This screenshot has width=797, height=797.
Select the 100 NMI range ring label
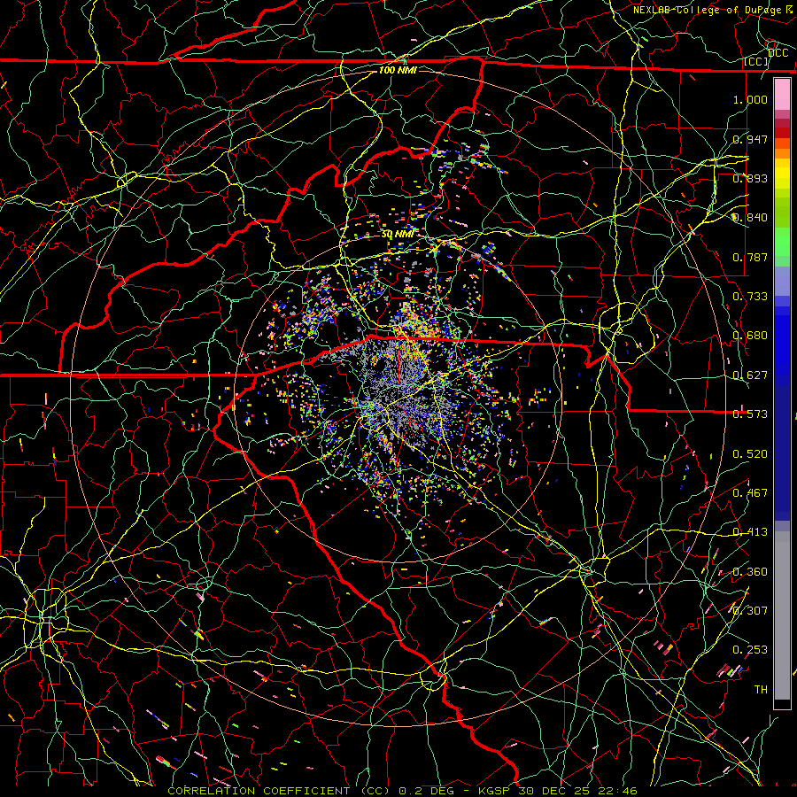click(x=398, y=70)
